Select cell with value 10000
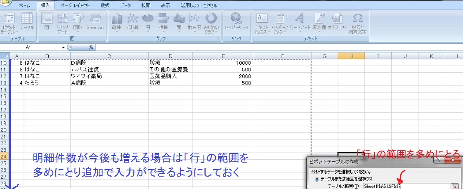The image size is (463, 189). point(223,63)
